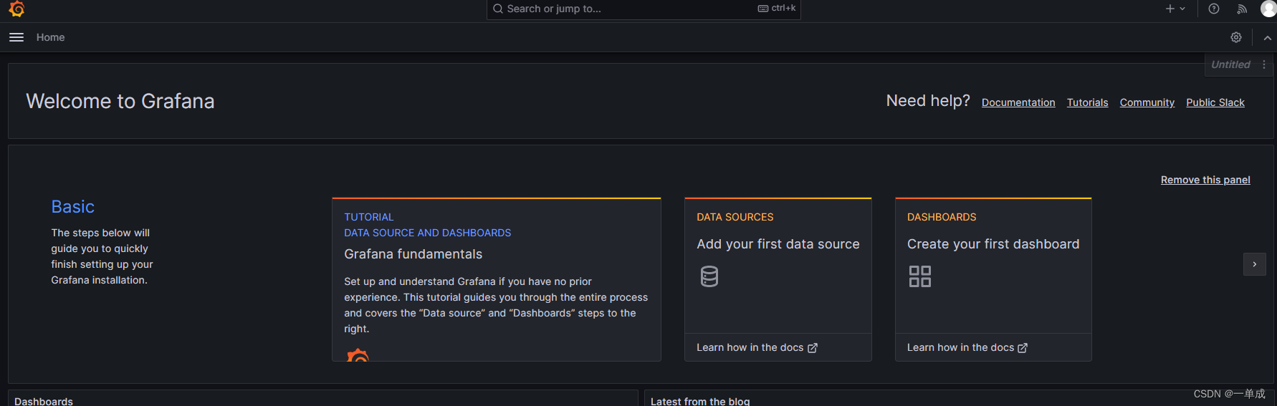Screen dimensions: 1277x406
Task: Click external link icon in Data Sources docs link
Action: tap(813, 348)
